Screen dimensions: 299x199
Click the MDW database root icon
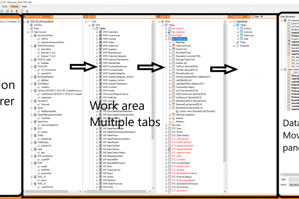(162, 21)
